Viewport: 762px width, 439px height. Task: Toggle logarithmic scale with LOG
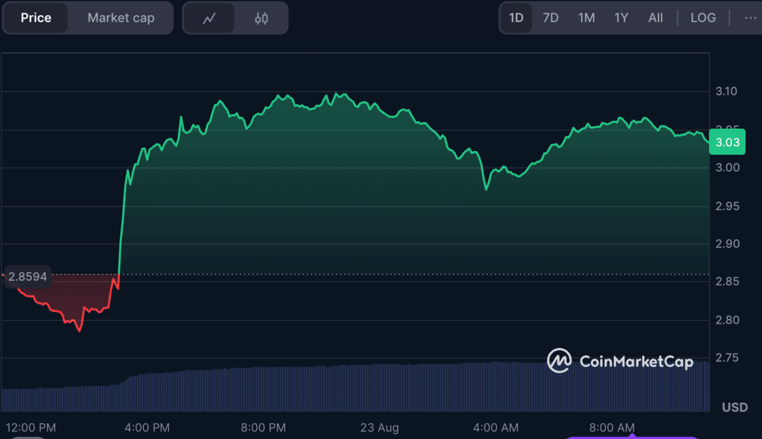(x=703, y=18)
